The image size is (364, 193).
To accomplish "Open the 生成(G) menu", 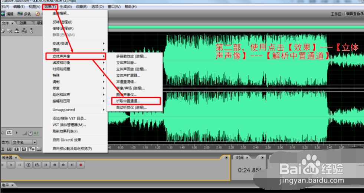I will (66, 7).
